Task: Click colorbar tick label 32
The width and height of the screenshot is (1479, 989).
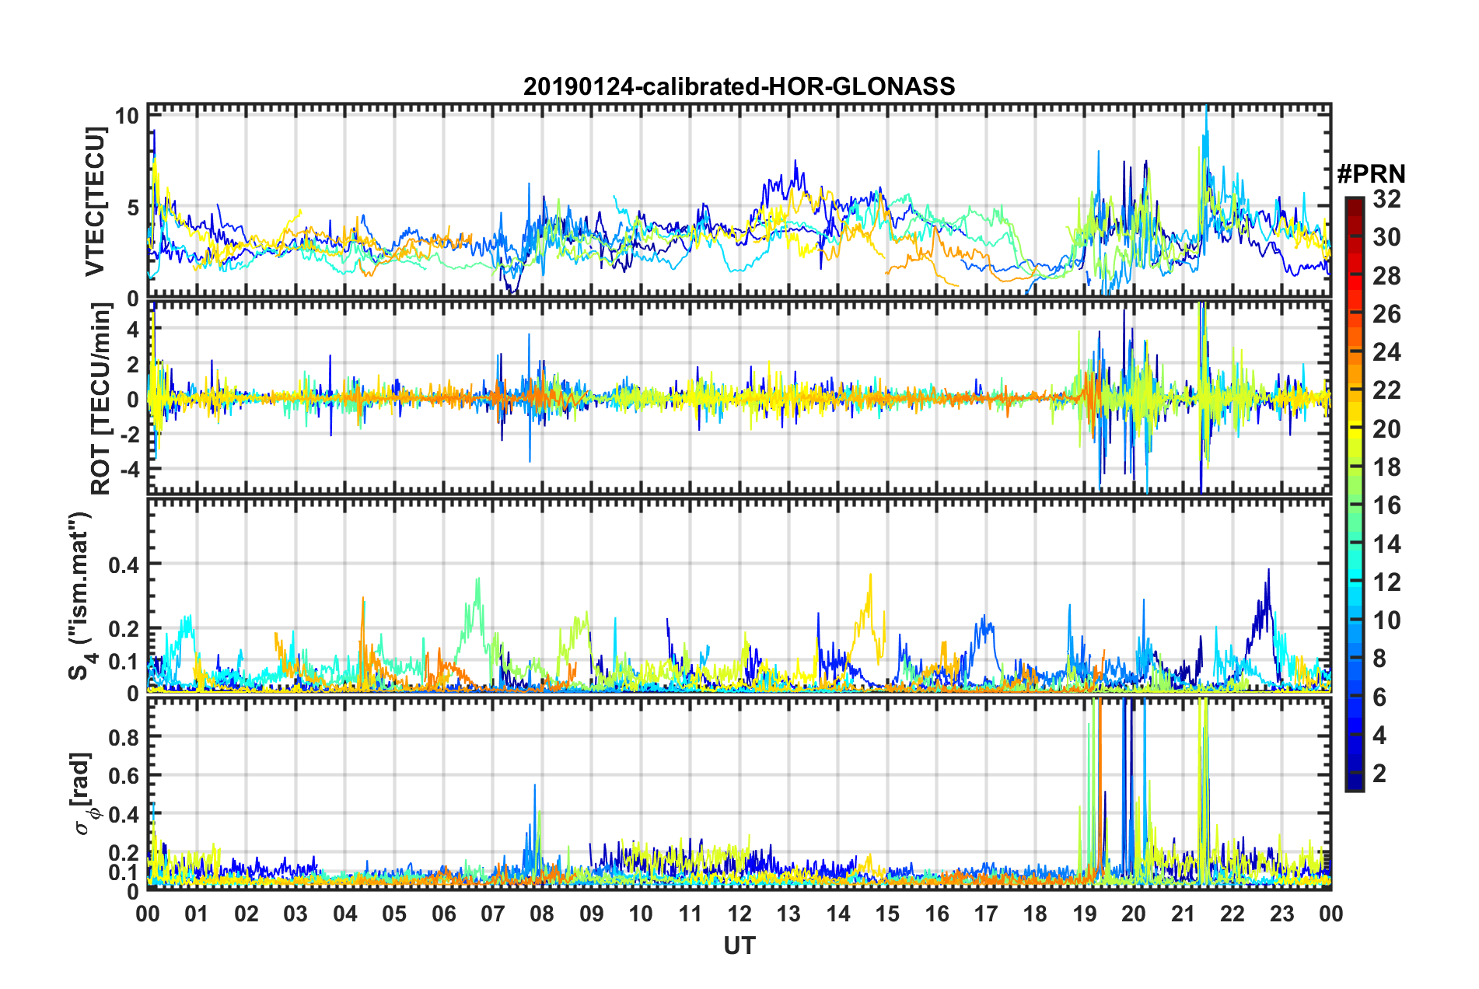Action: tap(1386, 199)
